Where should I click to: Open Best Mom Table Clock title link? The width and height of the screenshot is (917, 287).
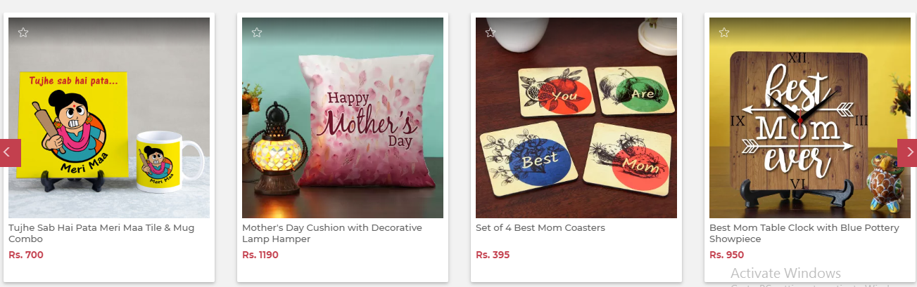pos(804,233)
